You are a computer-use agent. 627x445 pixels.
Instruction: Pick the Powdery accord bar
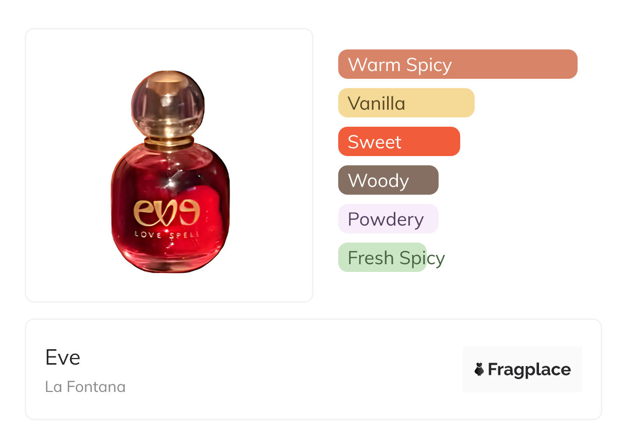388,219
